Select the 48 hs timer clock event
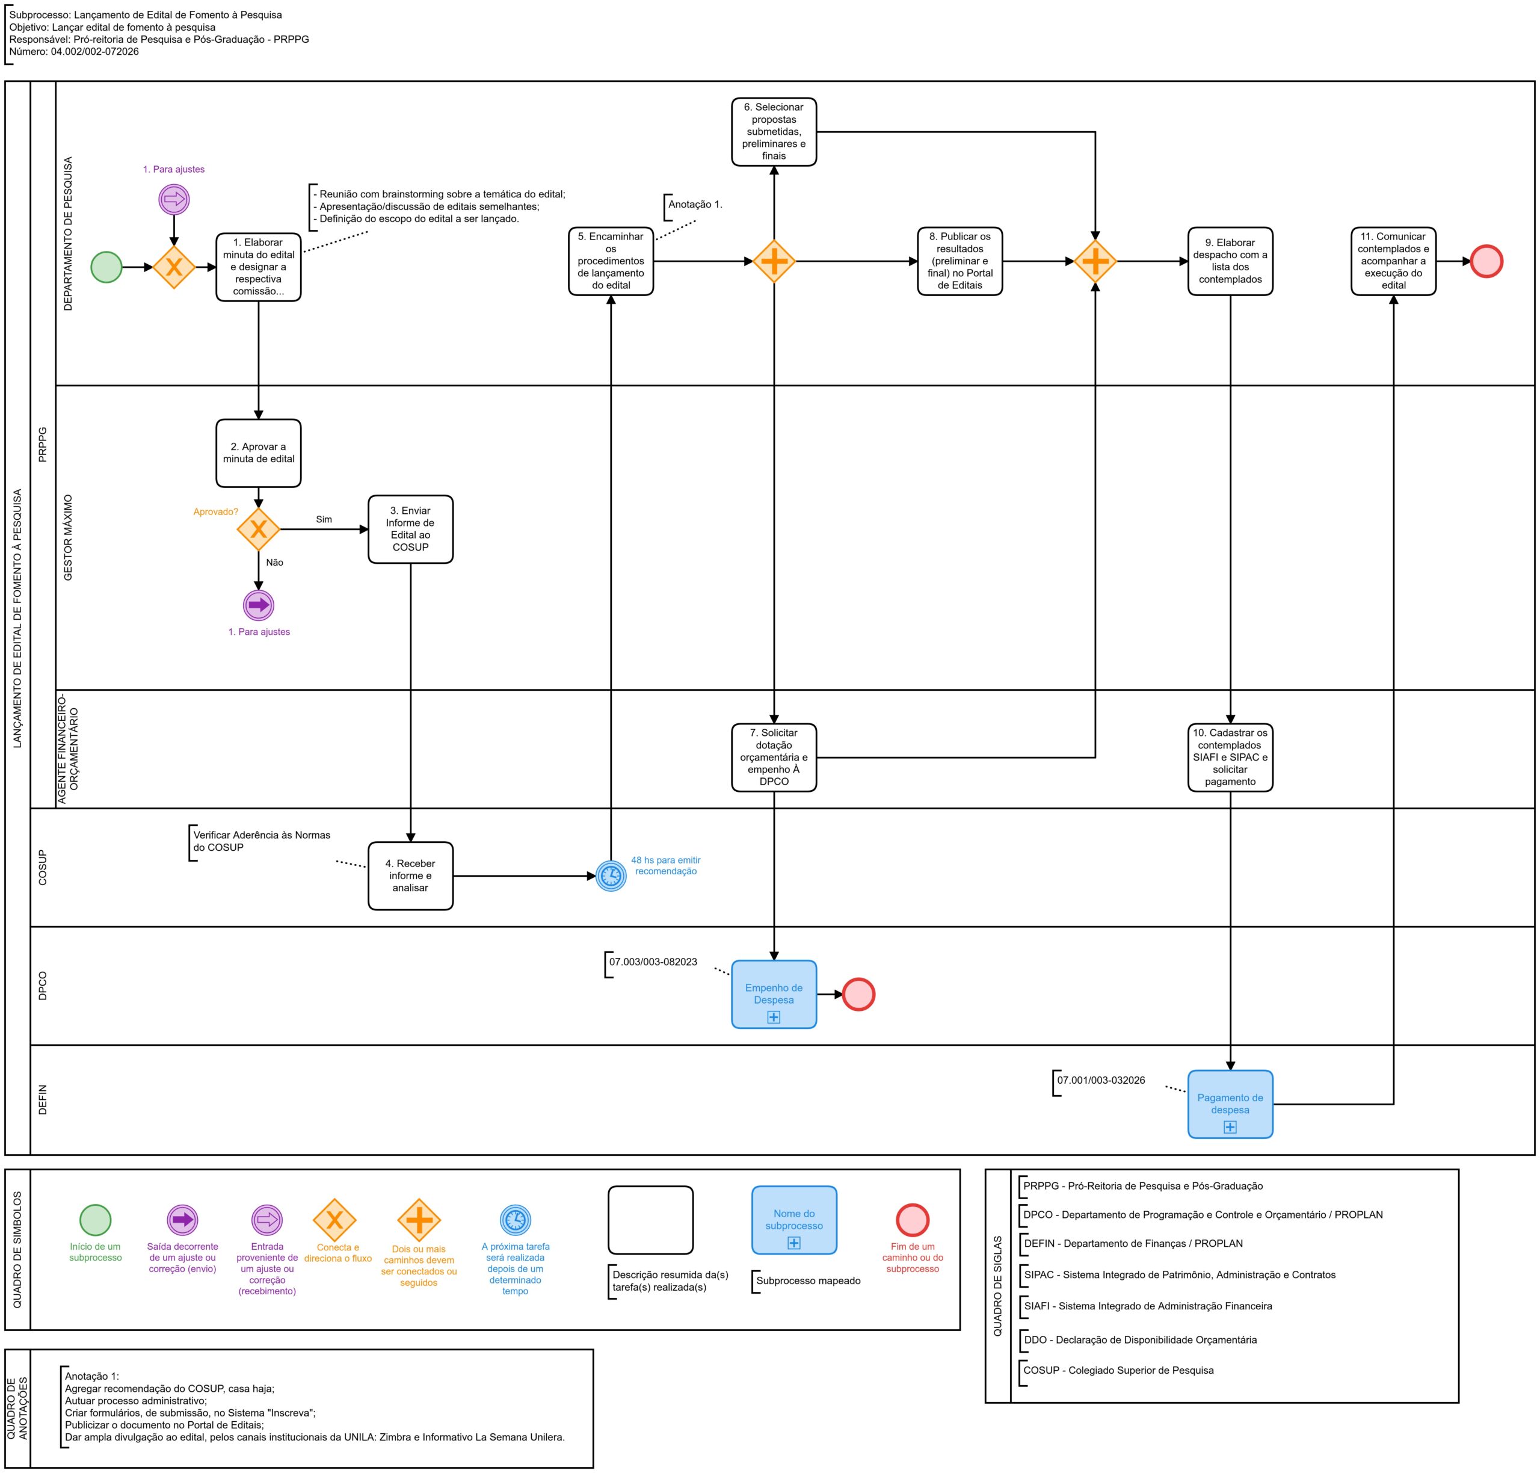Screen dimensions: 1540x1473 [x=611, y=875]
